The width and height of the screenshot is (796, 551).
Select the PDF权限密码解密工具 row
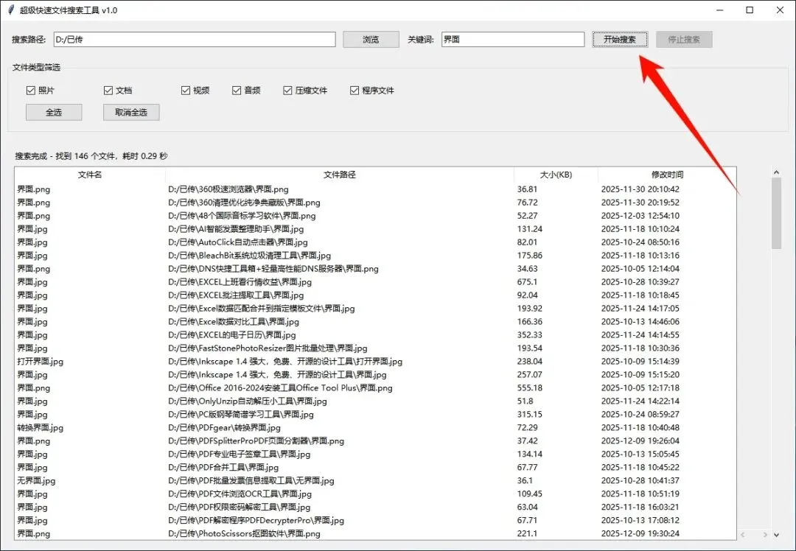(376, 507)
